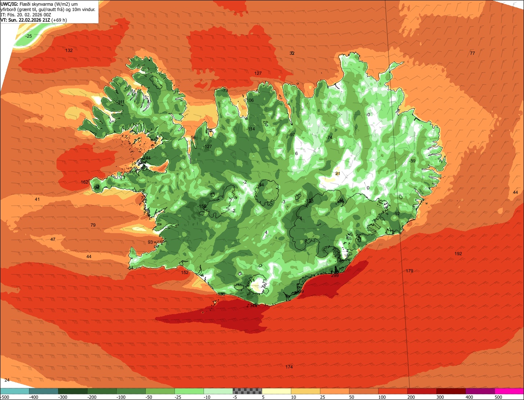The image size is (524, 400).
Task: Click the '-74' value in the northeast highlands
Action: 329,137
